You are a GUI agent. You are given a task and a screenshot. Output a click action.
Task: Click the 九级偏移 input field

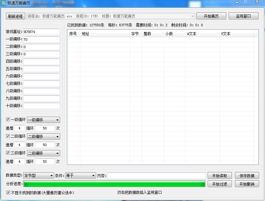pos(42,98)
